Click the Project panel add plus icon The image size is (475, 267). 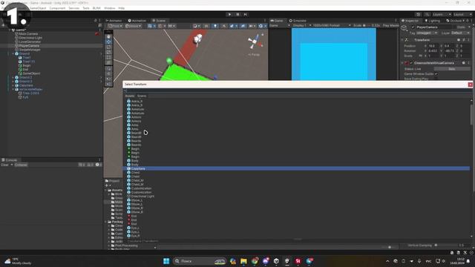tap(107, 185)
